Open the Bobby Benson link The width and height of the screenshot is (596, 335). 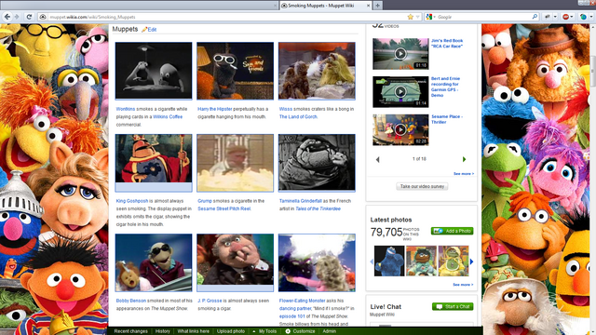[x=130, y=301]
